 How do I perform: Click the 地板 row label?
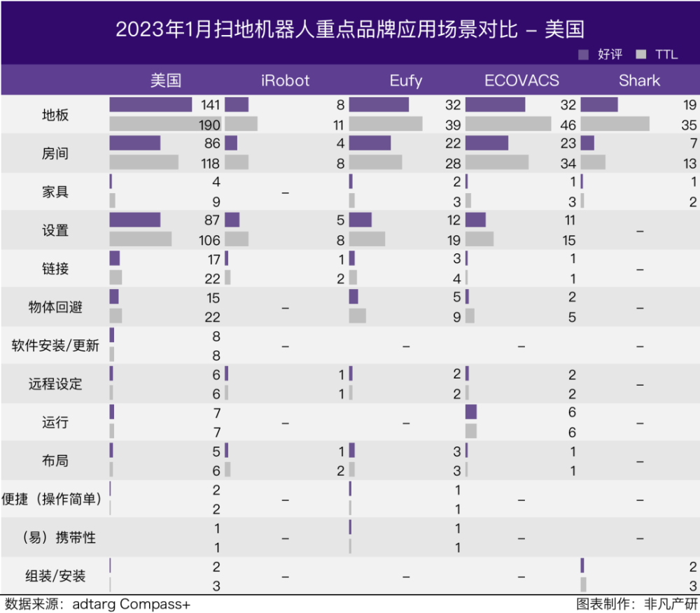55,115
